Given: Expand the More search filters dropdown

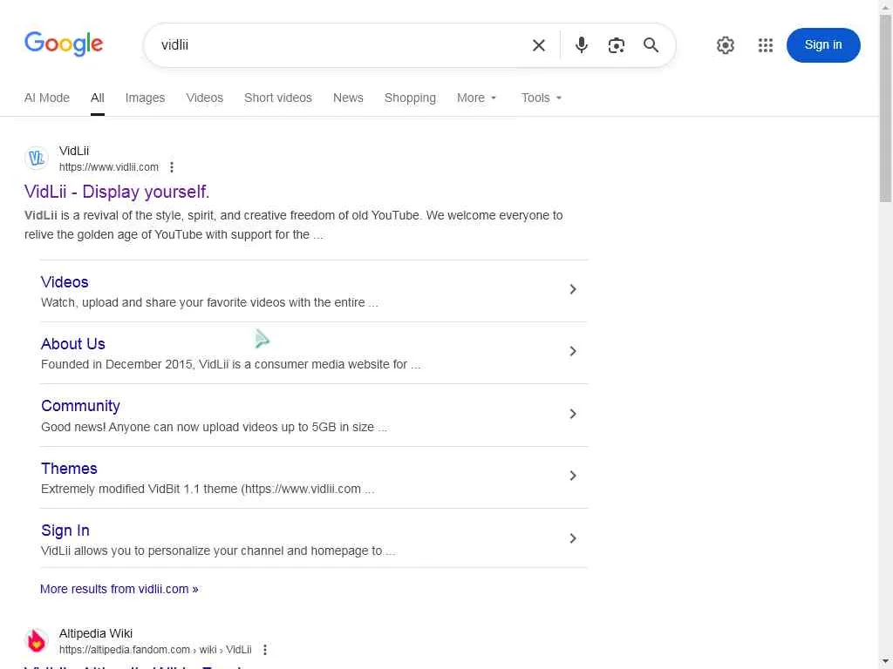Looking at the screenshot, I should coord(477,98).
